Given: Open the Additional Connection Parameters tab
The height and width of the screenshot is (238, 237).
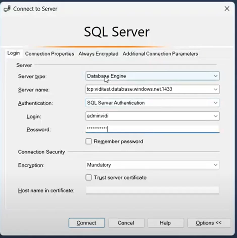Looking at the screenshot, I should [160, 54].
